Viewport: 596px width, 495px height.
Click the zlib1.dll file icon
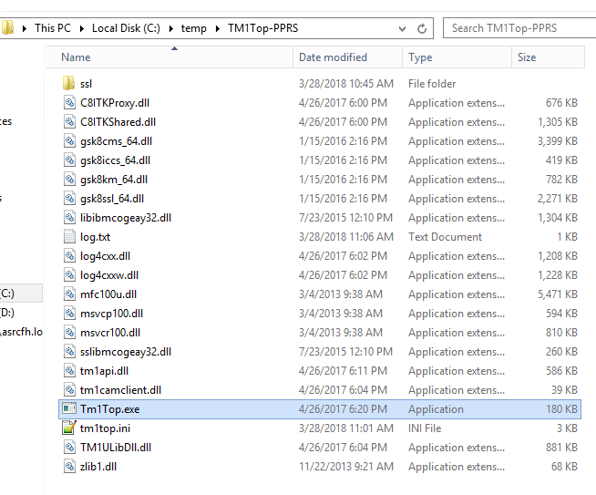point(69,467)
